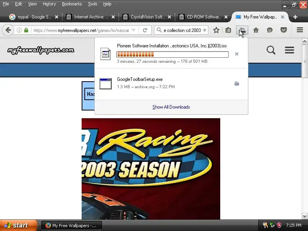
Task: Close the CrystalVision Software tab
Action: (169, 17)
